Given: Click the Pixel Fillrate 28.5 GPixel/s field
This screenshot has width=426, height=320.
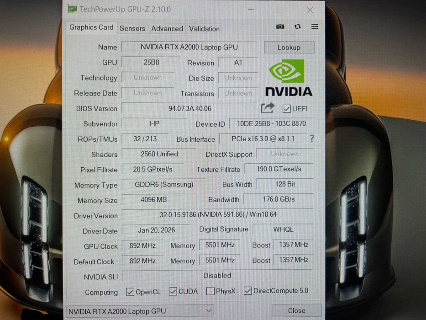Looking at the screenshot, I should pyautogui.click(x=153, y=169).
